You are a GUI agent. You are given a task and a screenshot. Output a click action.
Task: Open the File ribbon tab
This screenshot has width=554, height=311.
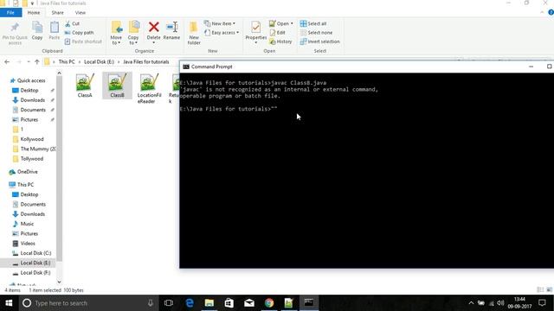10,13
